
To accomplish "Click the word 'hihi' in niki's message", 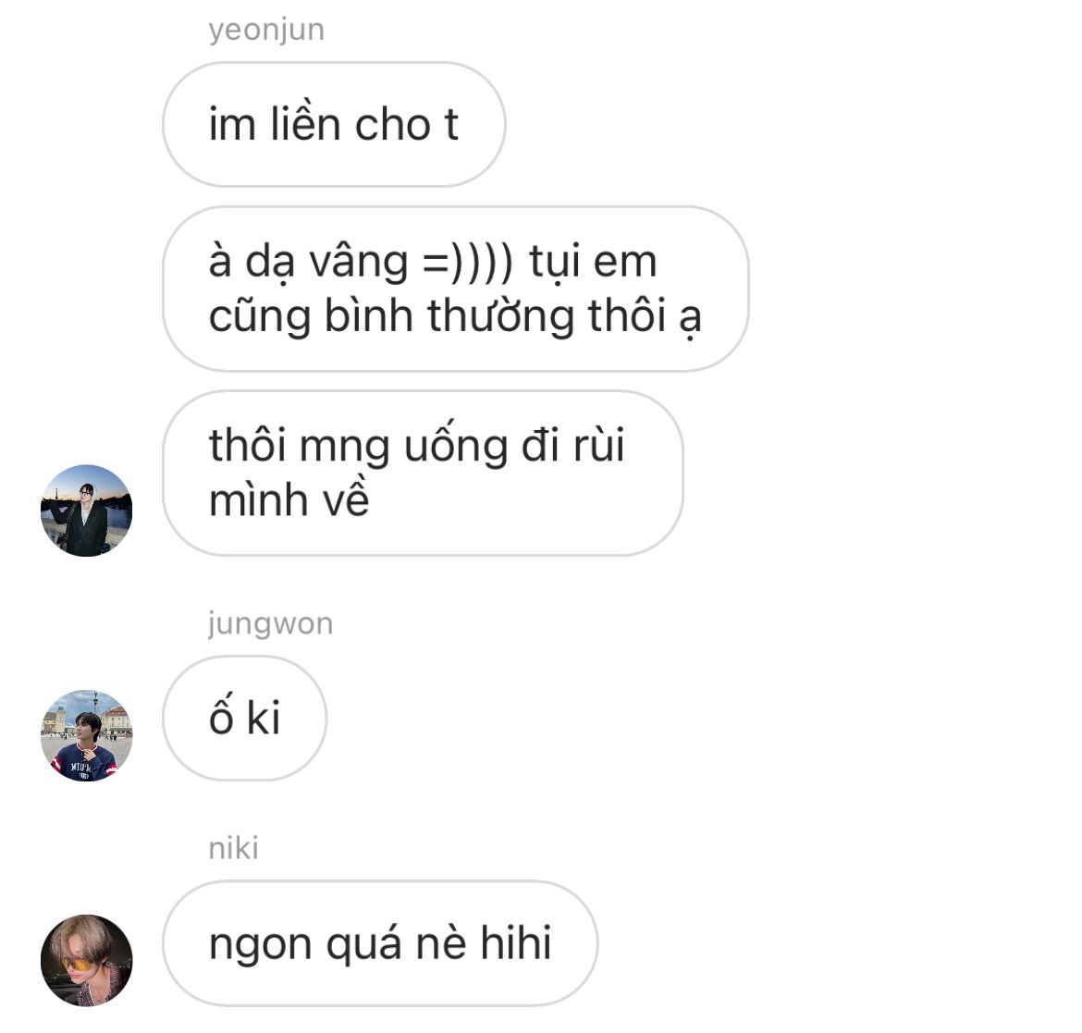I will click(515, 942).
